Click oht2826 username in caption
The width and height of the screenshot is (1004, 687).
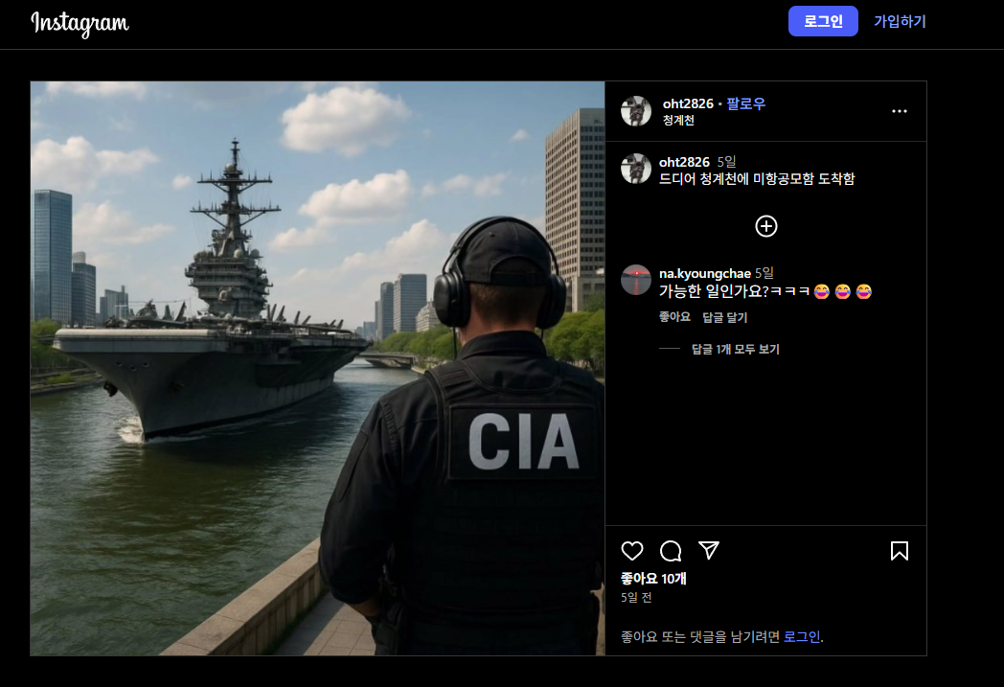click(x=684, y=162)
